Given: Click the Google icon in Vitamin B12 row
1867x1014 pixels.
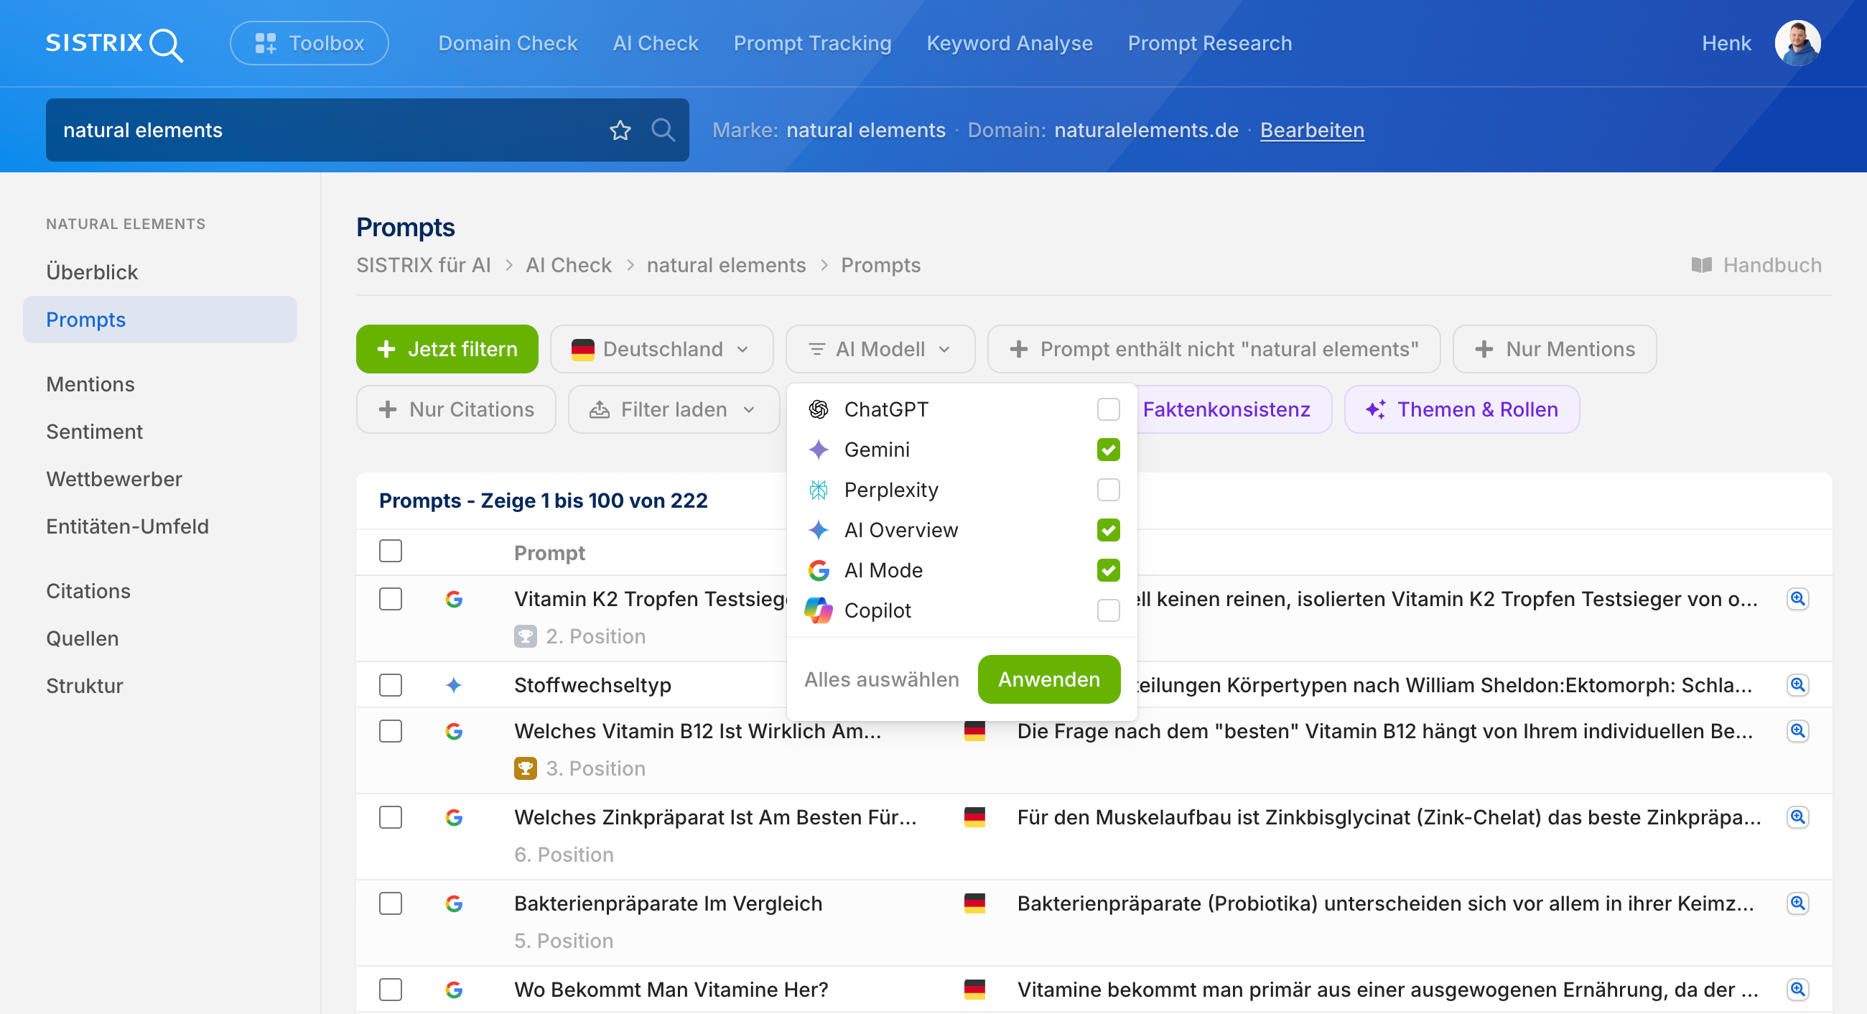Looking at the screenshot, I should click(455, 731).
